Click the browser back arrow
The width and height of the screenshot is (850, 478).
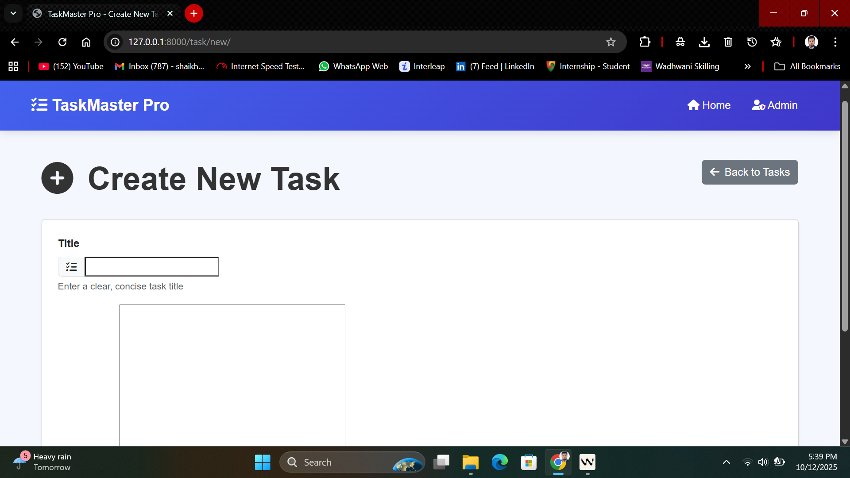click(15, 42)
